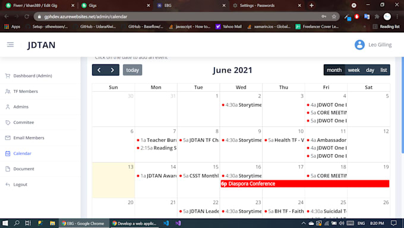The height and width of the screenshot is (228, 404).
Task: Open 5a JDTAN Leaders event on June 22
Action: coord(199,211)
